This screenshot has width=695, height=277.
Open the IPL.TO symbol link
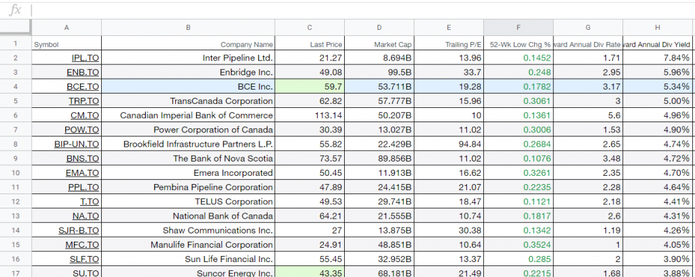(86, 58)
